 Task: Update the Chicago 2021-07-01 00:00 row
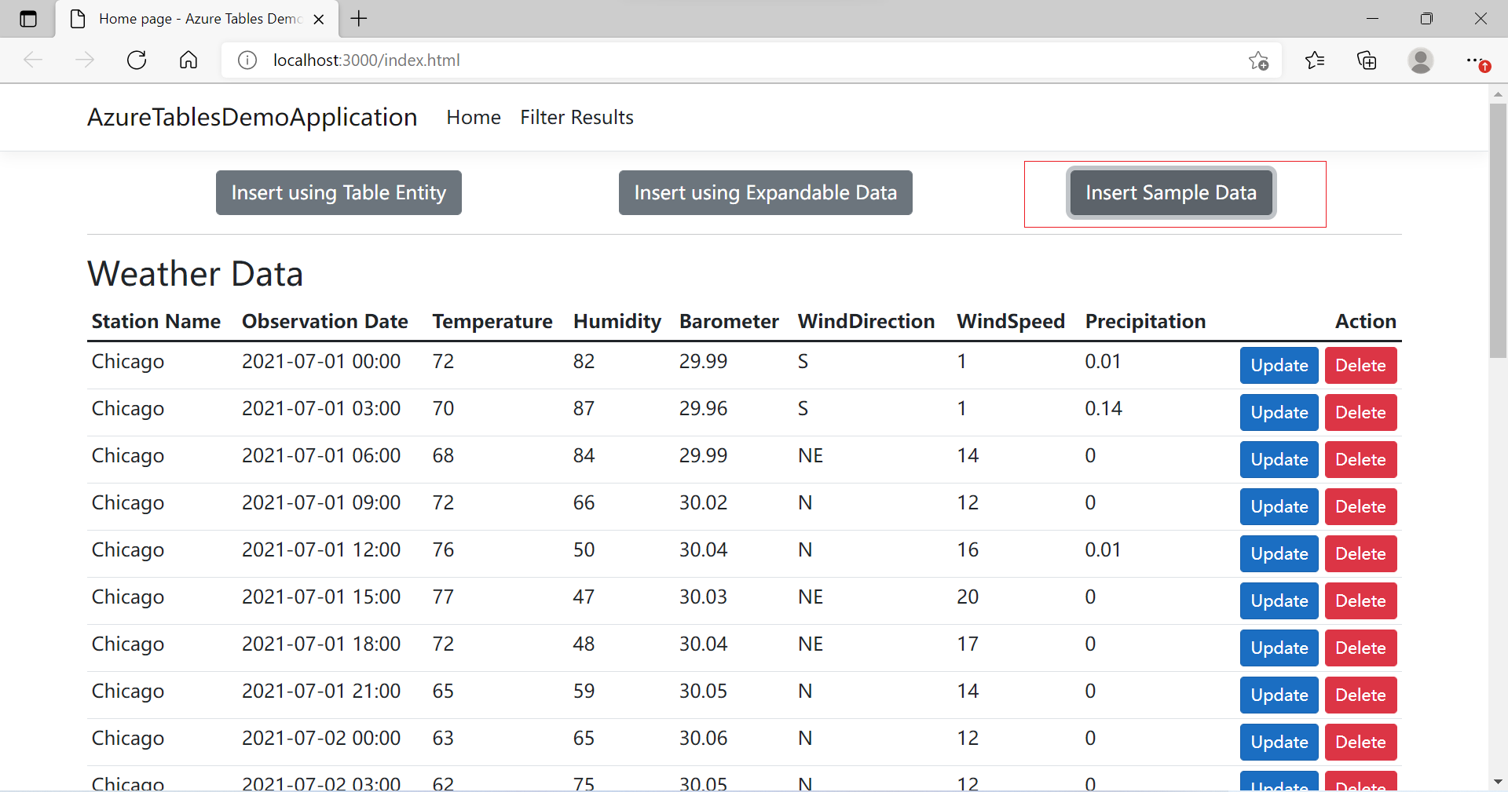tap(1279, 366)
